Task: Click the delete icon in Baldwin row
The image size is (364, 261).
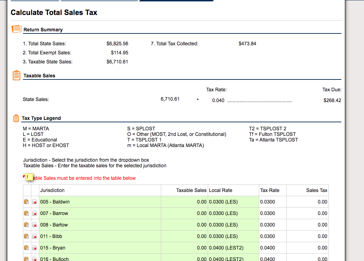Action: 34,202
